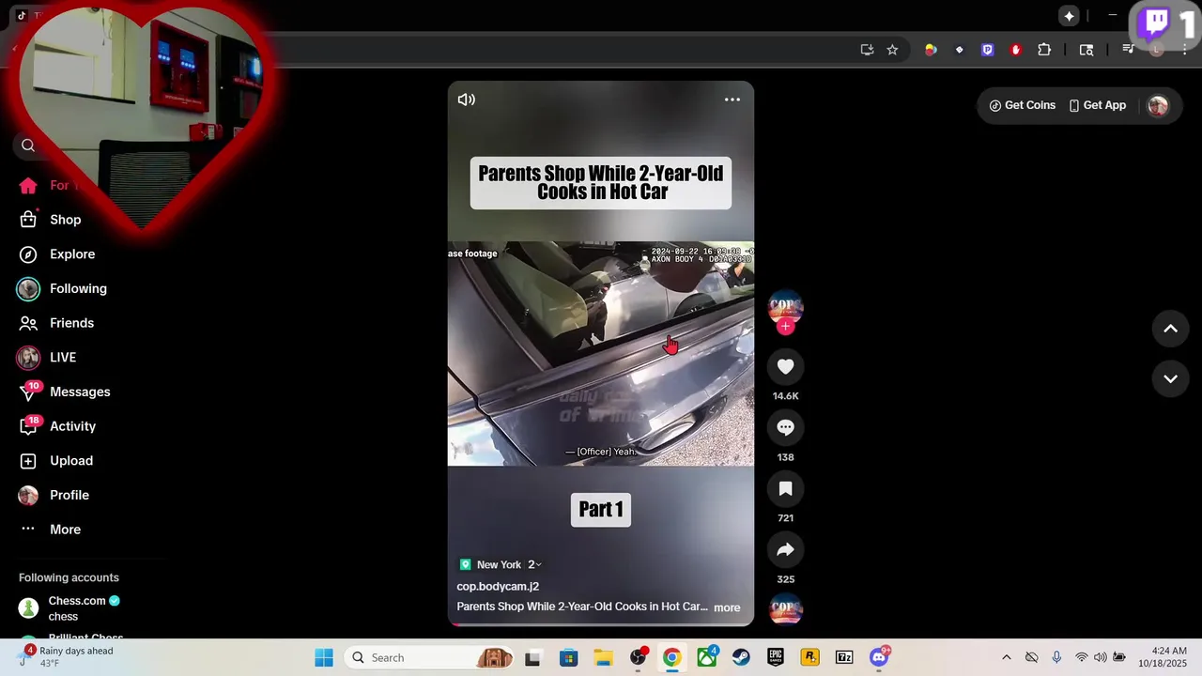Expand caption with more link
The width and height of the screenshot is (1202, 676).
pos(727,607)
